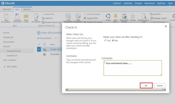Open the views ellipsis menu
Viewport: 175px width, 104px height.
point(56,38)
